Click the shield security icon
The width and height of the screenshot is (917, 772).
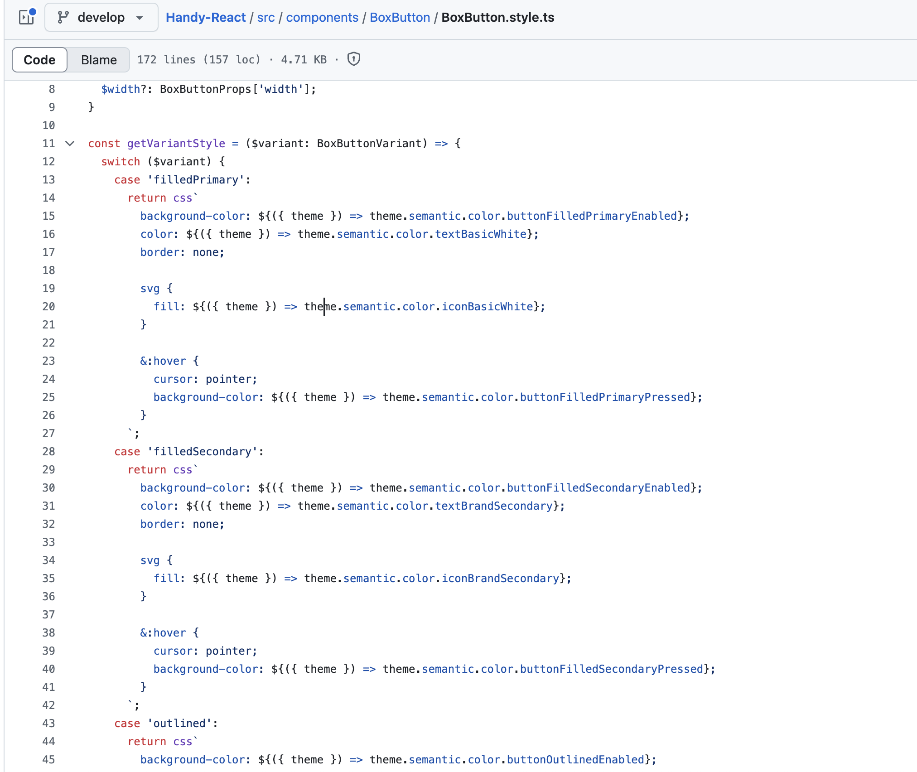(353, 59)
